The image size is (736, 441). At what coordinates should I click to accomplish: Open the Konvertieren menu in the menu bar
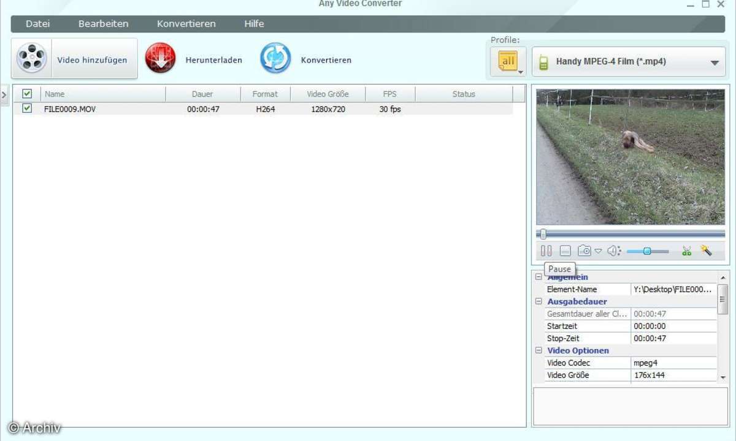(x=186, y=24)
